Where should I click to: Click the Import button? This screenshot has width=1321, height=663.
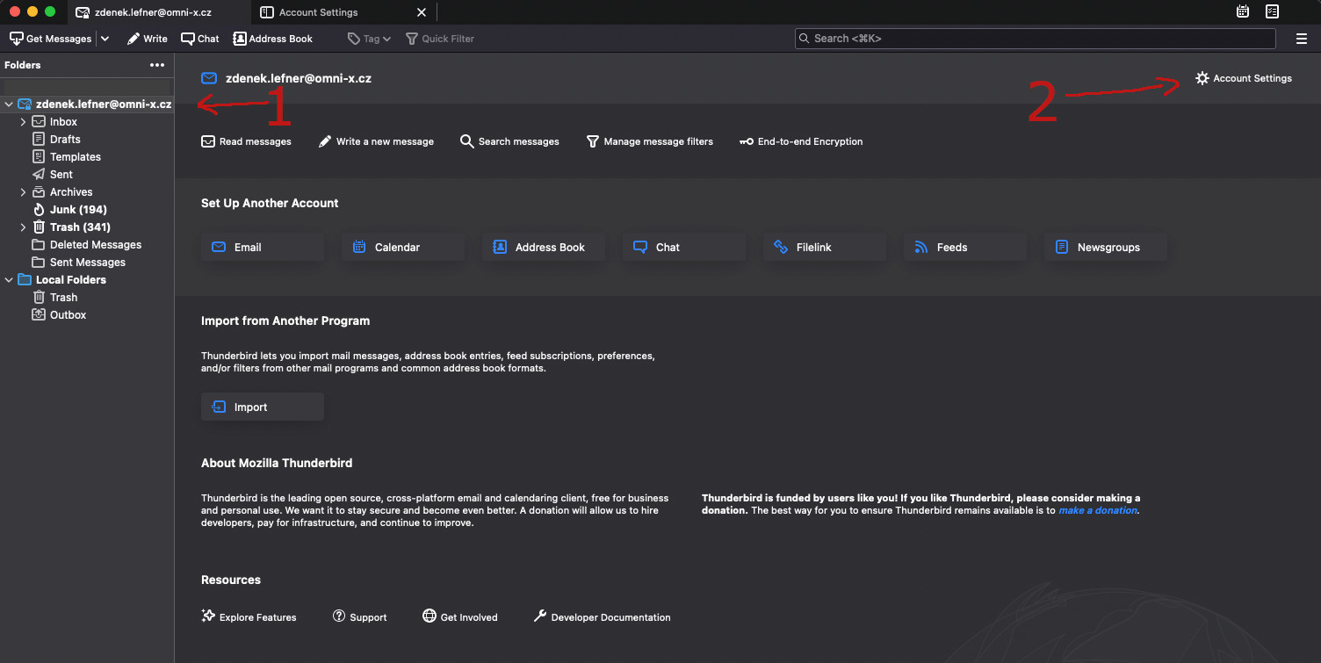point(262,407)
